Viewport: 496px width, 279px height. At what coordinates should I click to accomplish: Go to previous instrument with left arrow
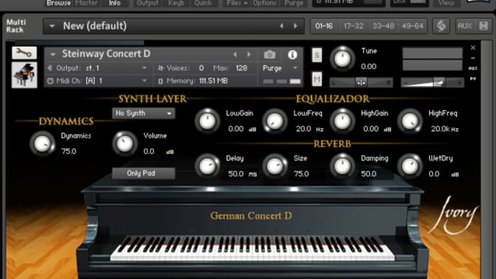(235, 55)
